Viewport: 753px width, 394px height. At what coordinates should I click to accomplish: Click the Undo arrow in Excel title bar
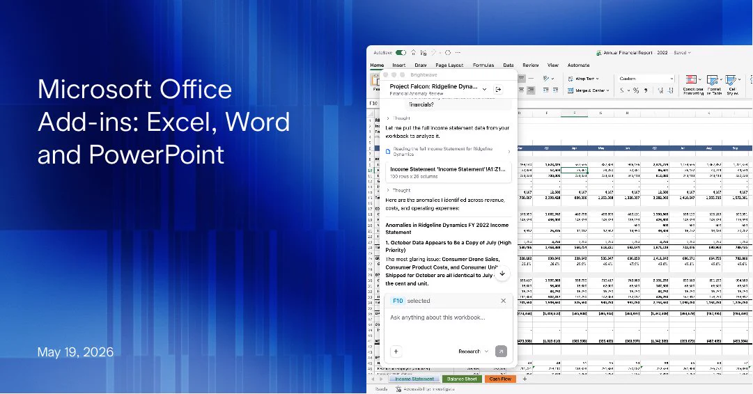[434, 53]
